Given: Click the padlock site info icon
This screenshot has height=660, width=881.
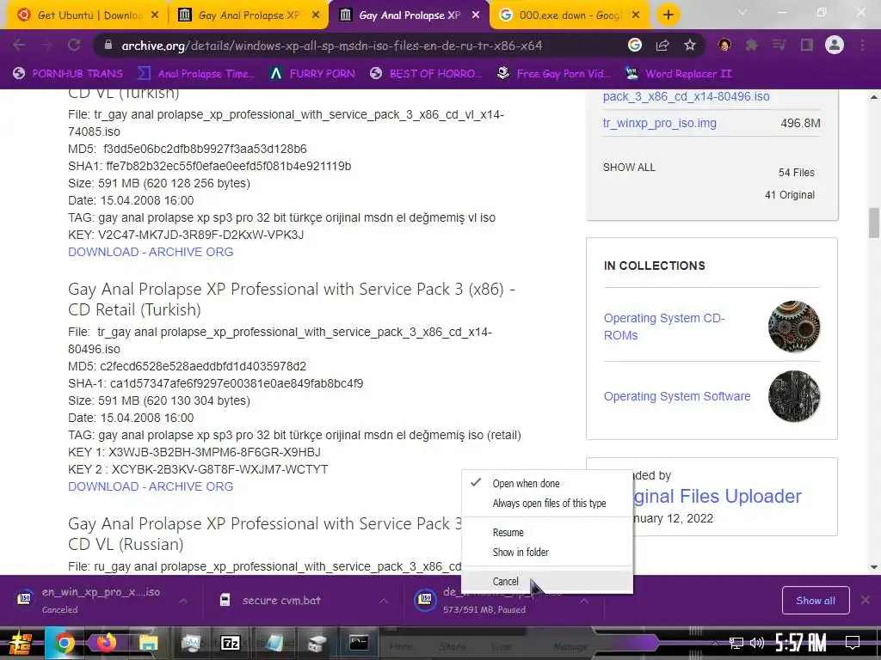Looking at the screenshot, I should coord(108,46).
